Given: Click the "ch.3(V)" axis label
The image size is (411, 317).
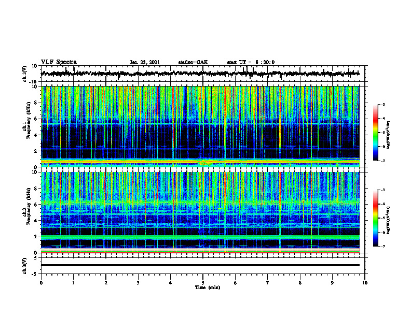Looking at the screenshot, I should (24, 266).
